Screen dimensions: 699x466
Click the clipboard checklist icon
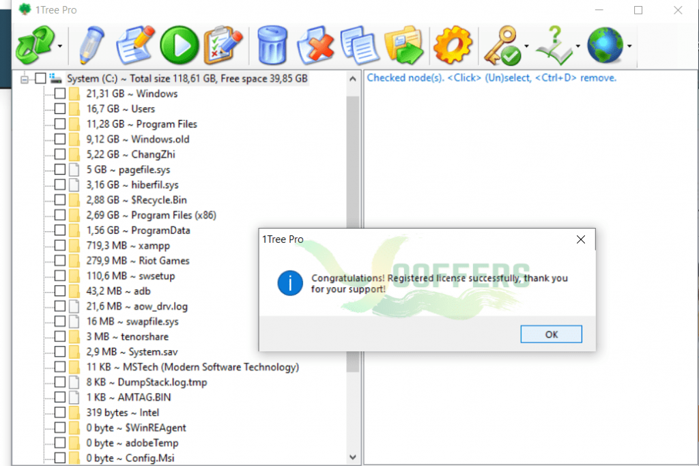pos(223,45)
